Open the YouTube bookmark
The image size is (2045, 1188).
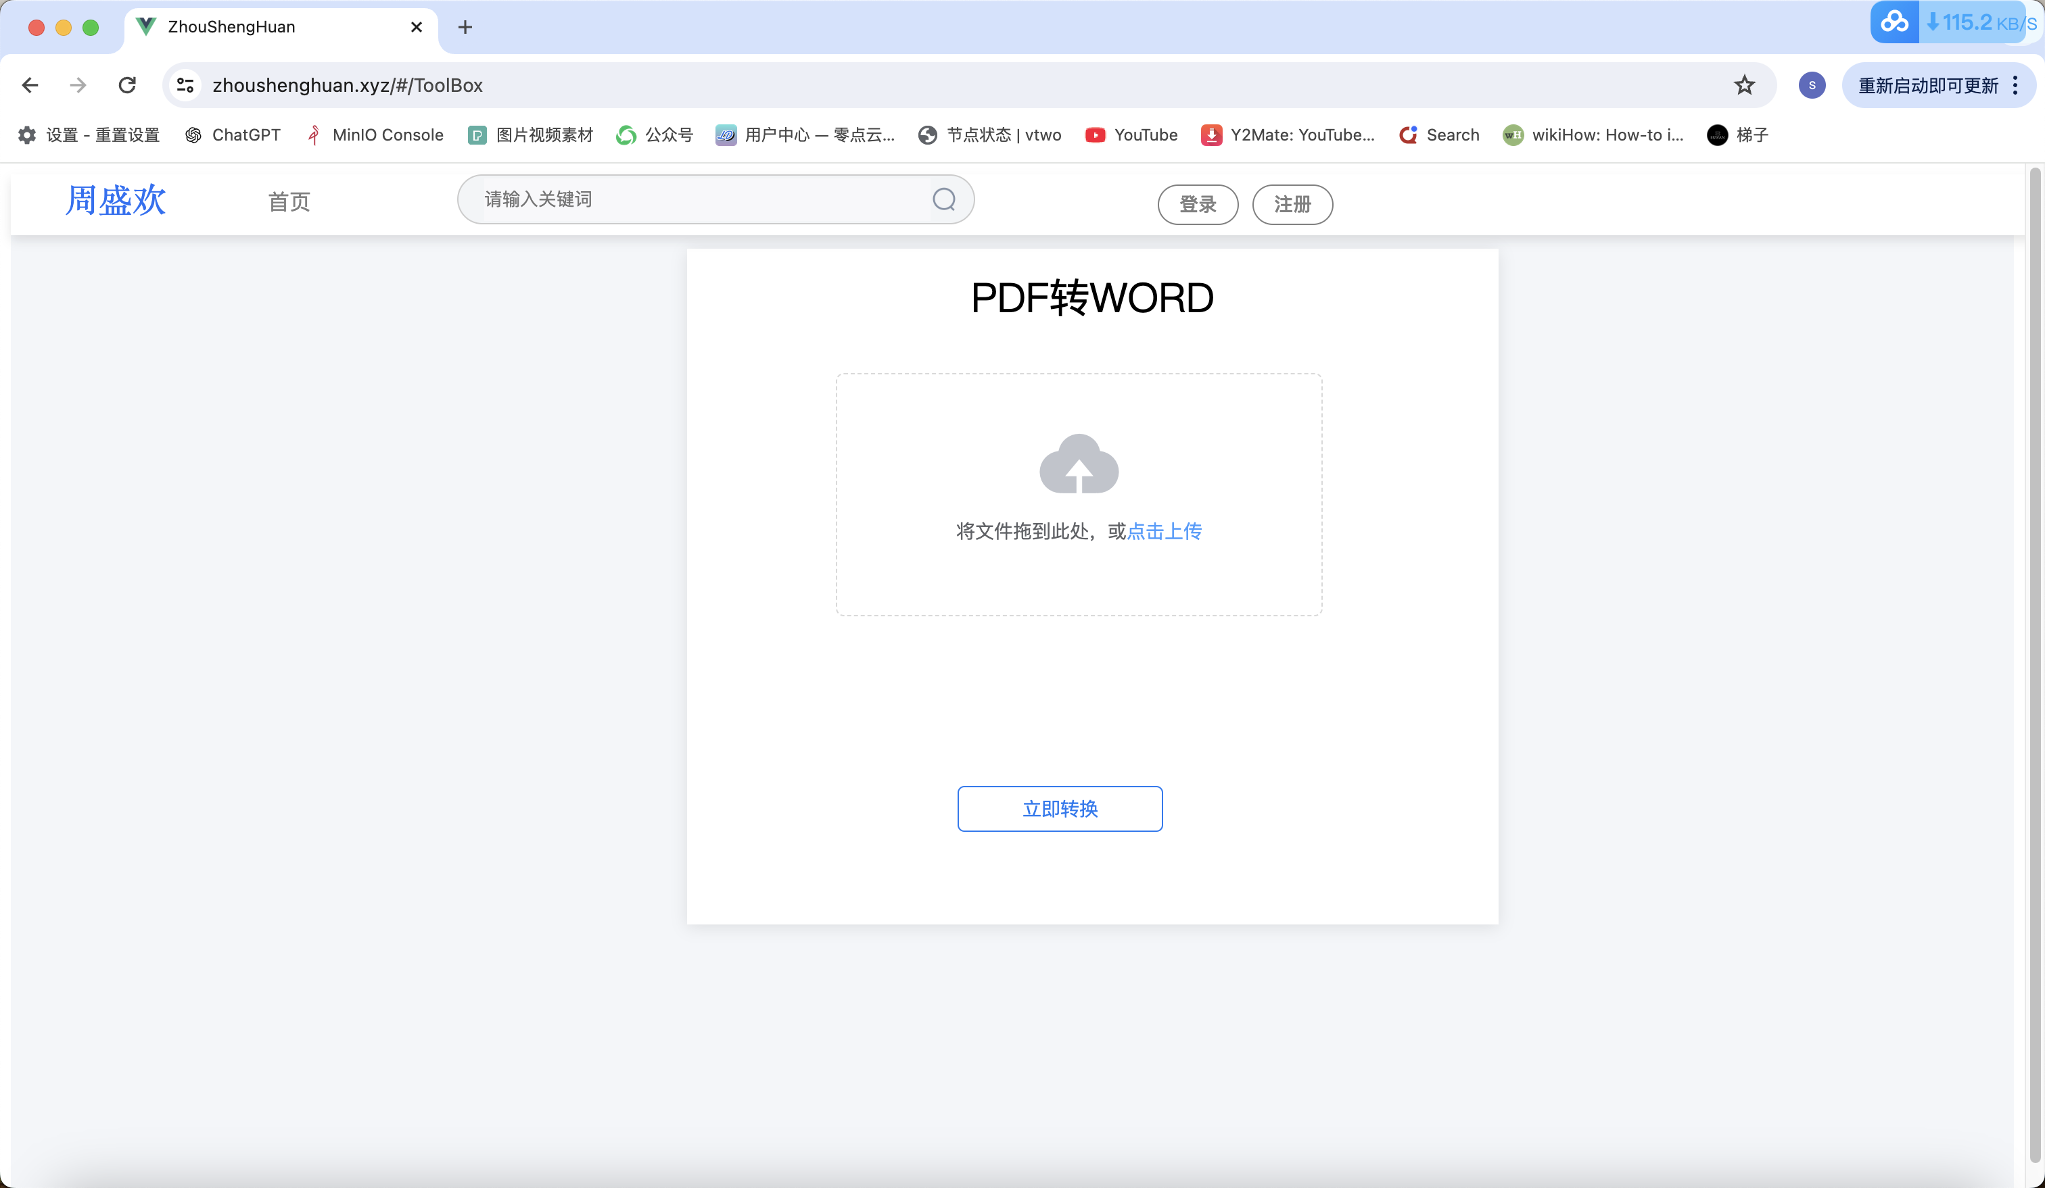[x=1131, y=134]
